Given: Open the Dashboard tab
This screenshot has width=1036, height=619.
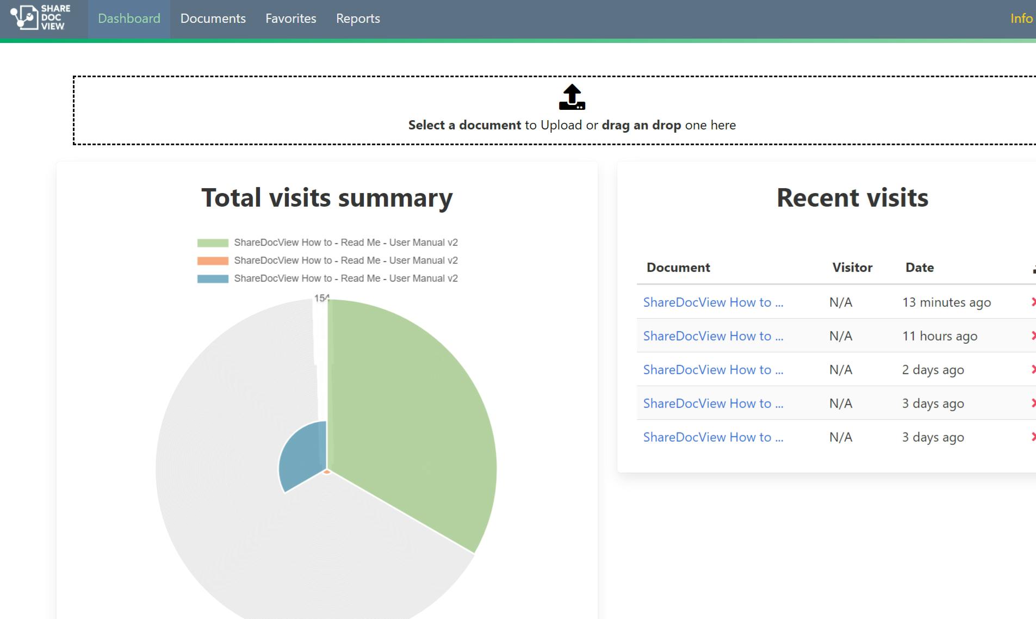Looking at the screenshot, I should (129, 18).
